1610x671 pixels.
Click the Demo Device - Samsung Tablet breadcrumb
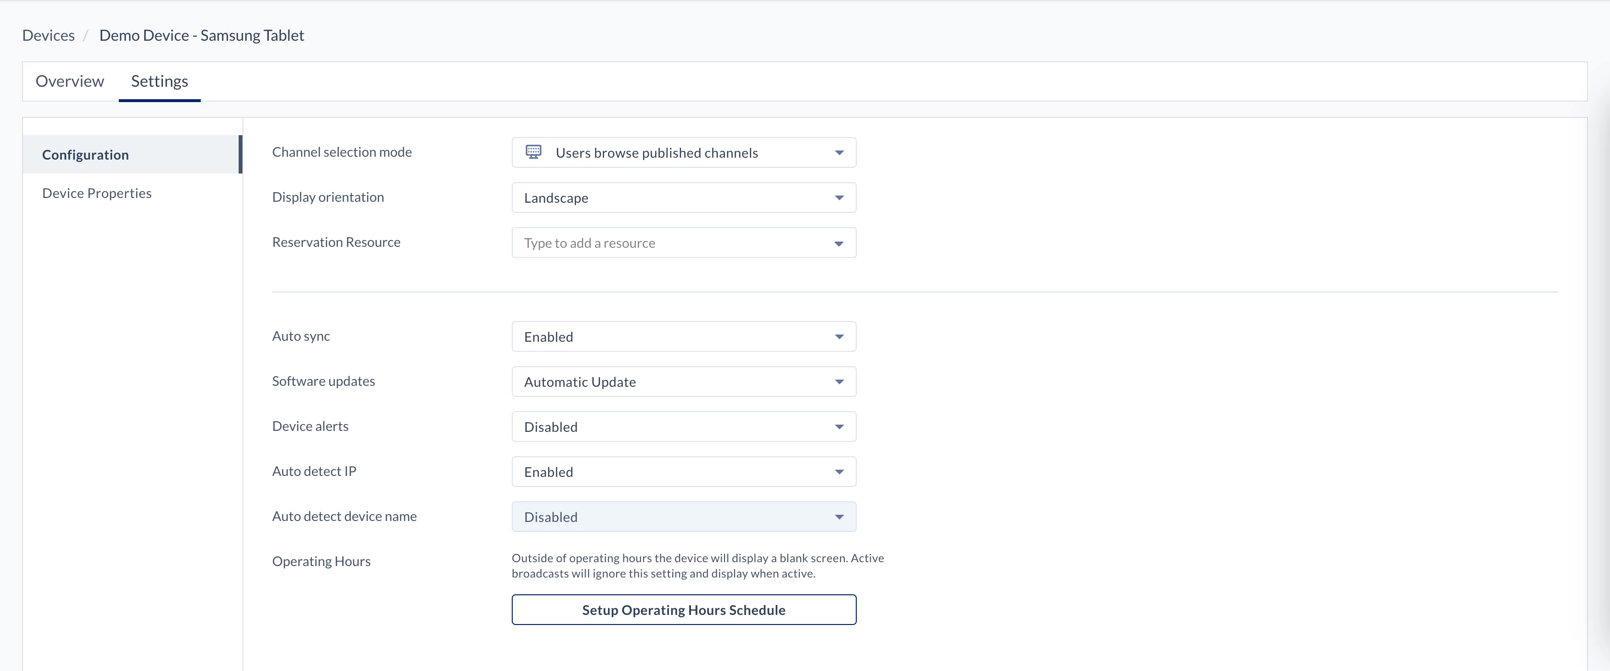pos(201,35)
